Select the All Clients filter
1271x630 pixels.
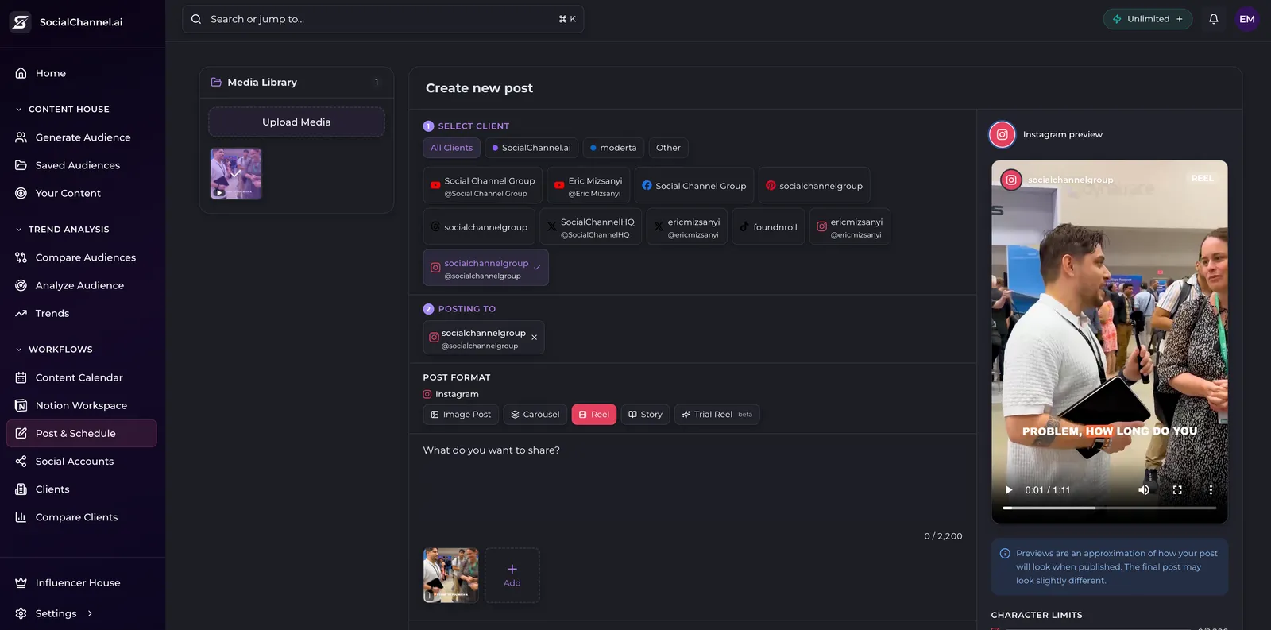[451, 148]
